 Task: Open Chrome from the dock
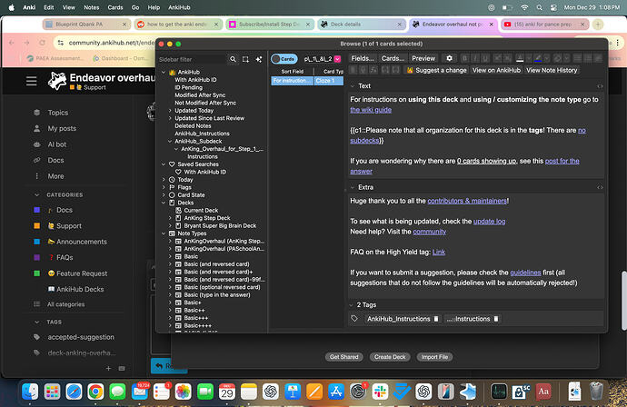(95, 392)
